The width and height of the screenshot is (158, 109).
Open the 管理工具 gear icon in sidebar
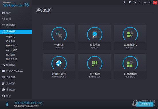point(3,89)
